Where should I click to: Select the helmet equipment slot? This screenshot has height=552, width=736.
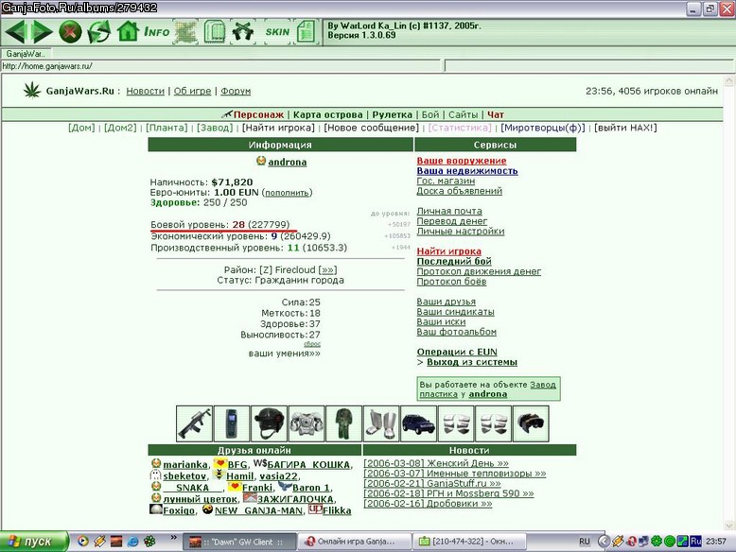coord(269,424)
